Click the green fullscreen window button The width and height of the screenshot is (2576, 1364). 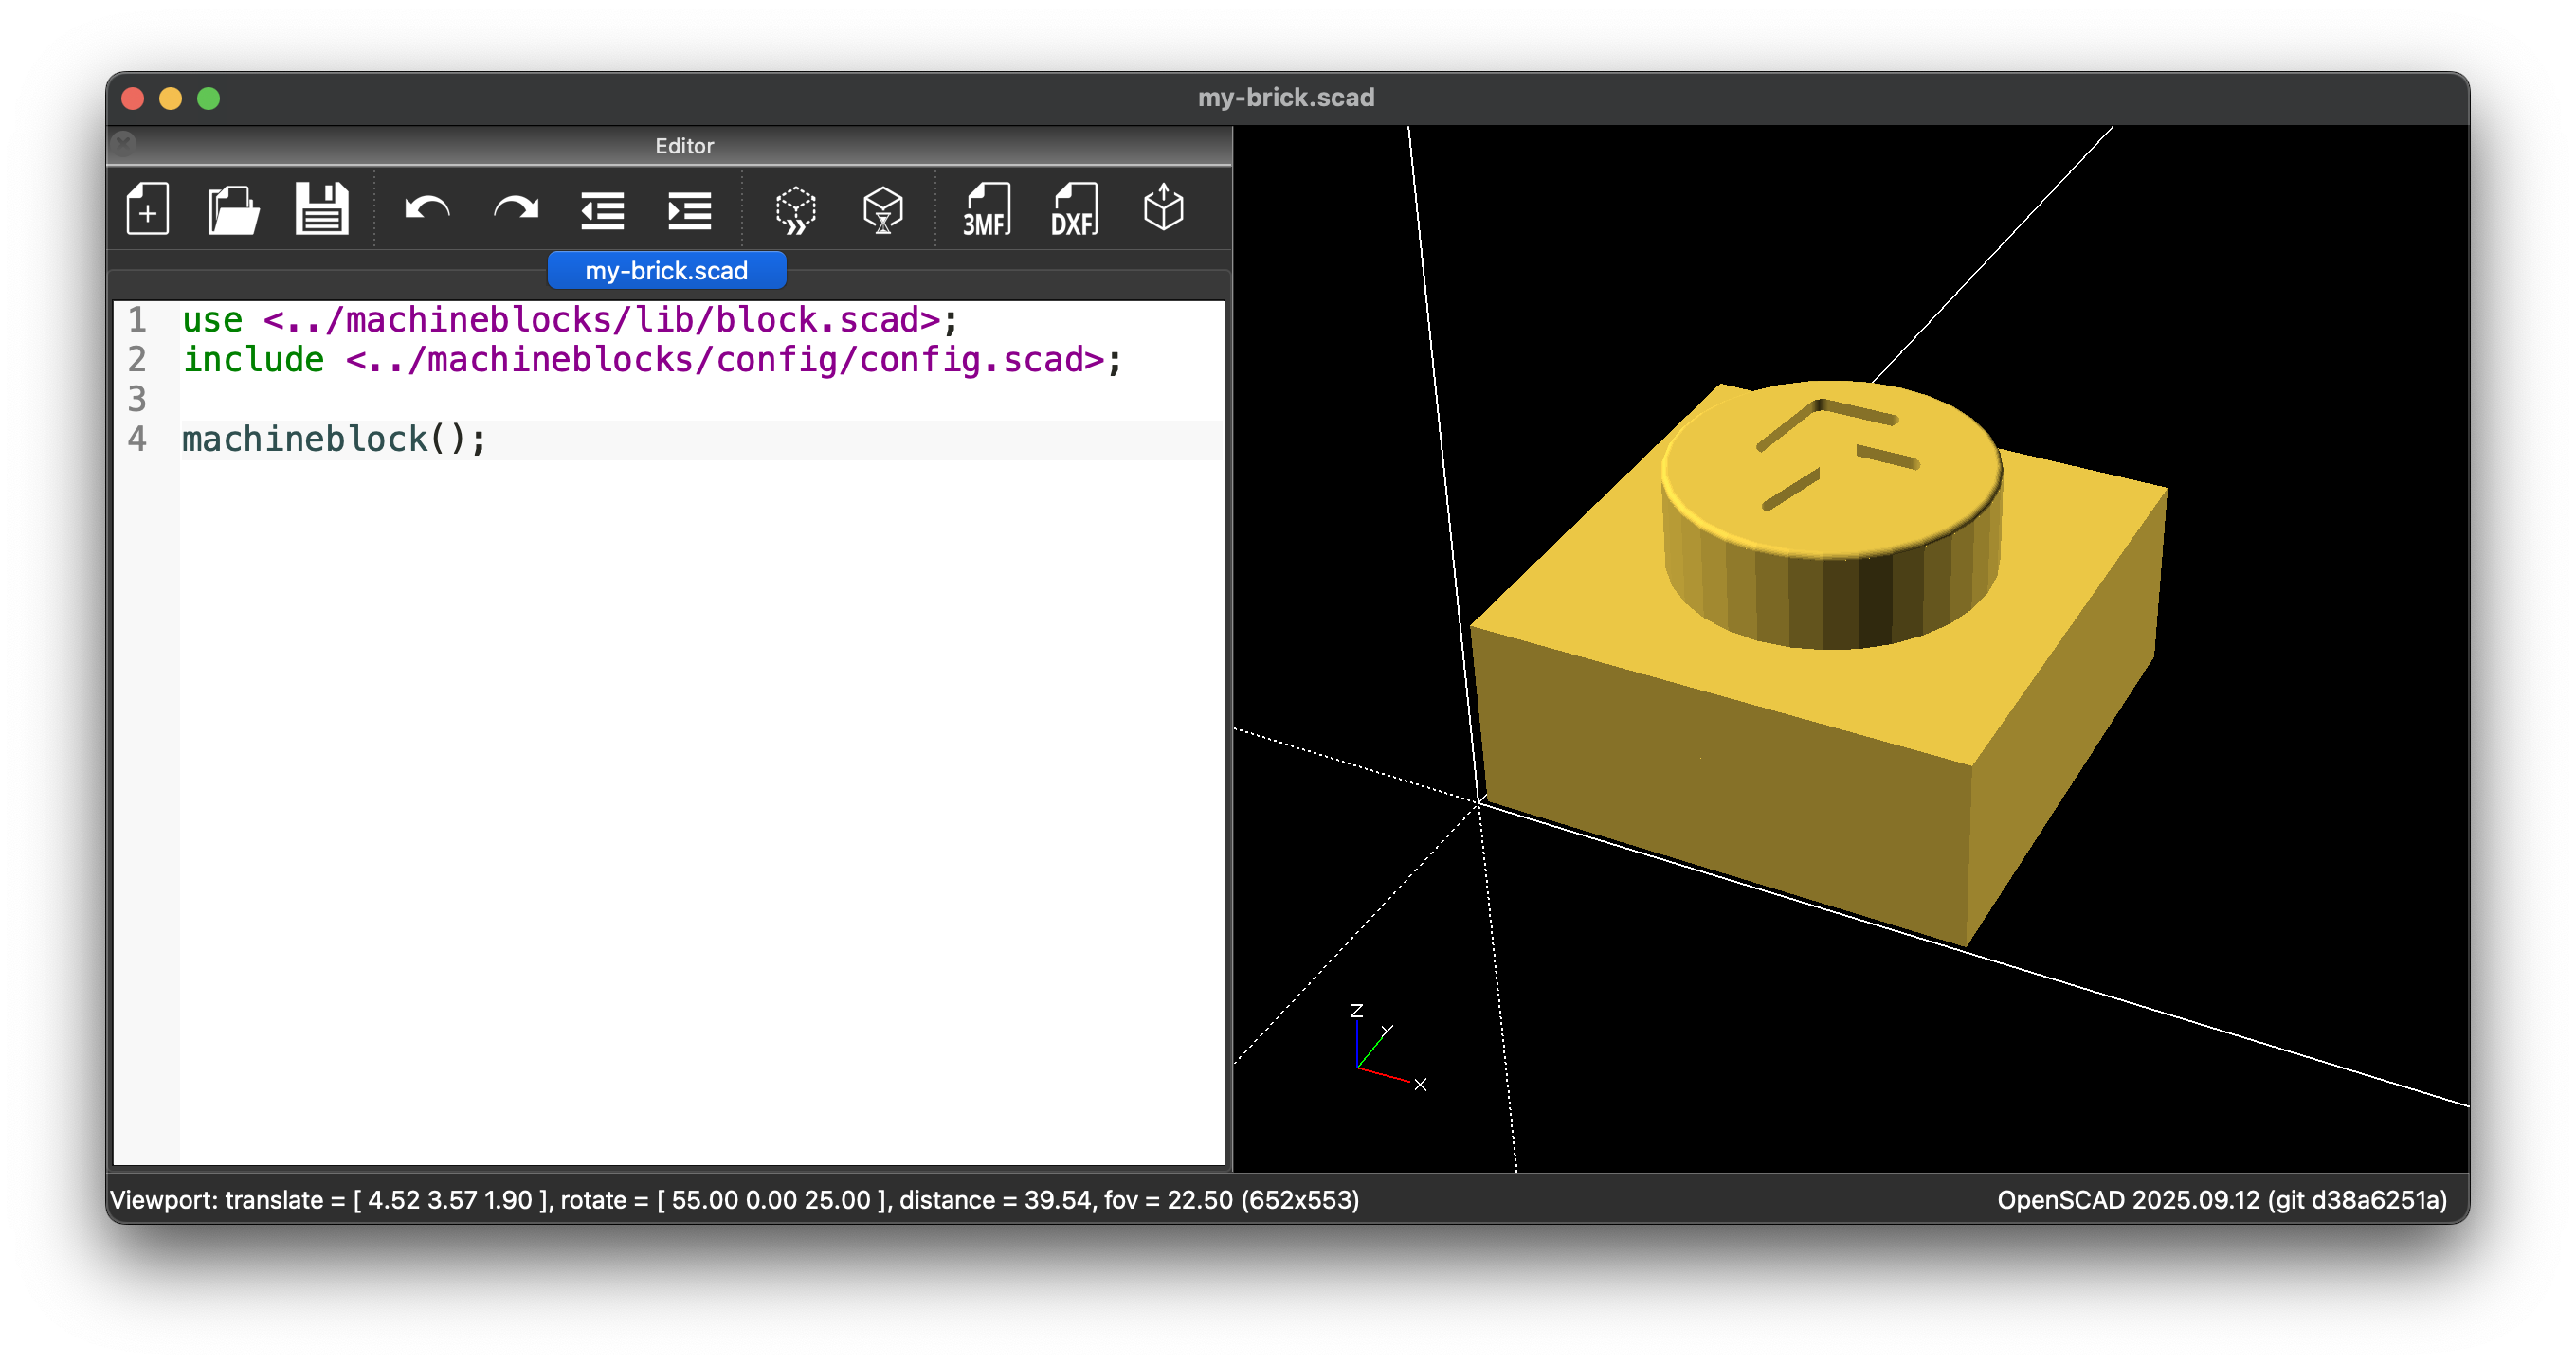point(209,98)
